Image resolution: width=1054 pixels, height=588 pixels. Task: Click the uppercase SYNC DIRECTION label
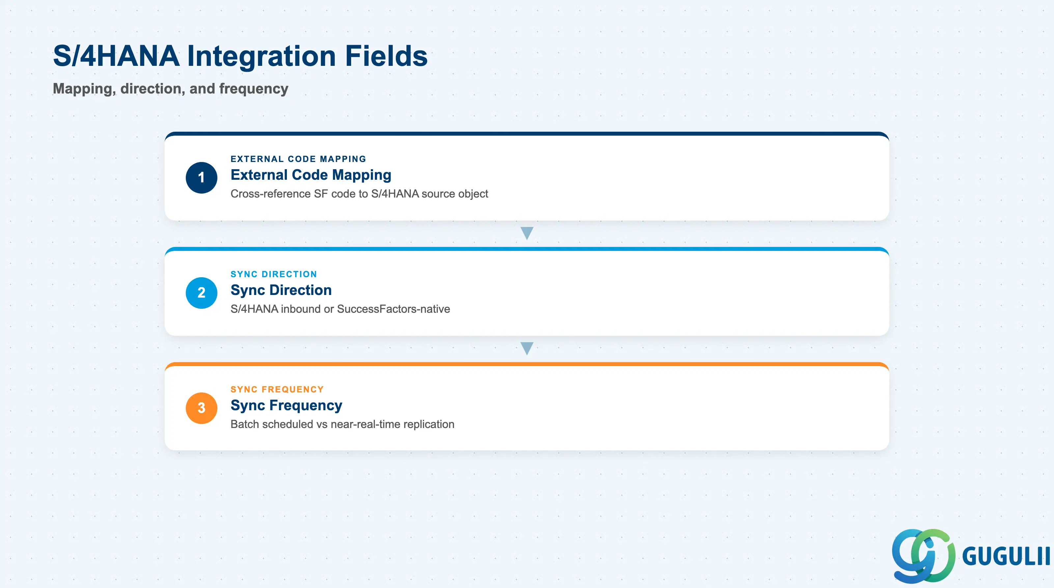(x=274, y=274)
